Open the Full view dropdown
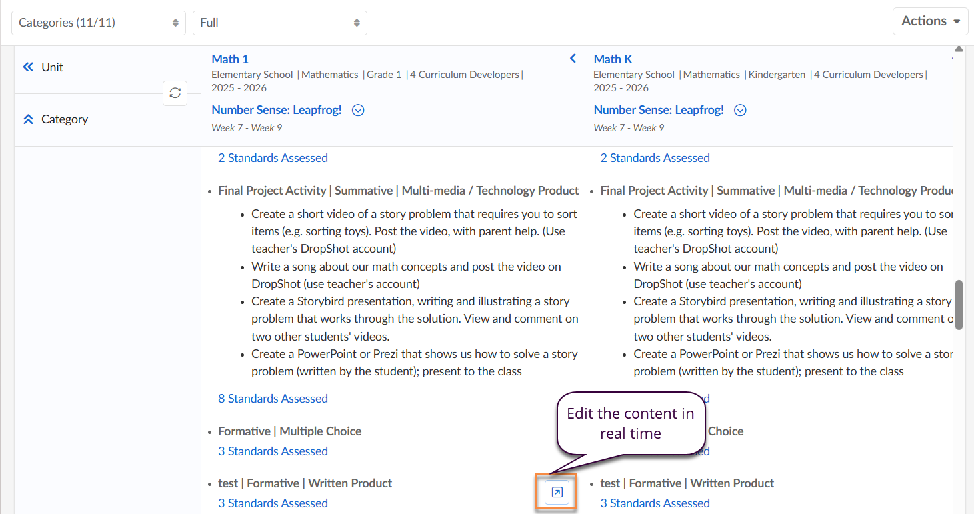The image size is (974, 514). [x=279, y=23]
